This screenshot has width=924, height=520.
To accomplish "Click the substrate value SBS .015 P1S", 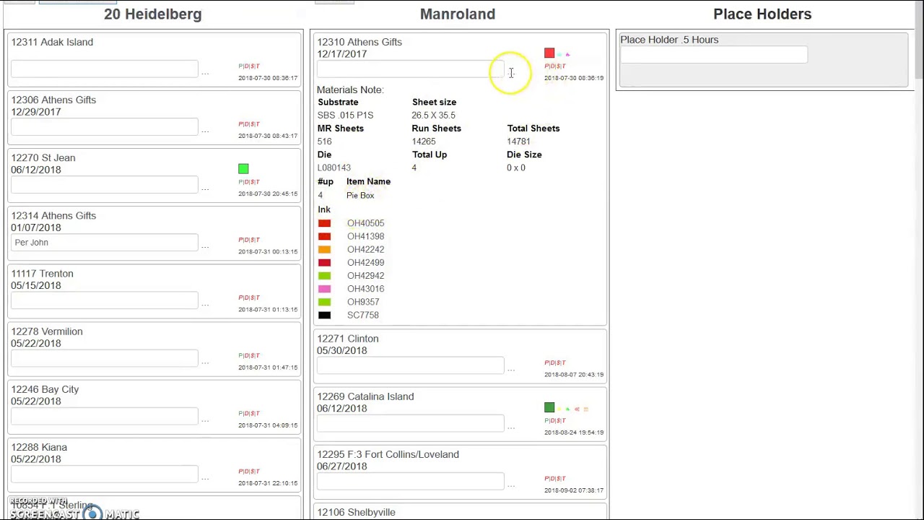I will click(x=346, y=115).
